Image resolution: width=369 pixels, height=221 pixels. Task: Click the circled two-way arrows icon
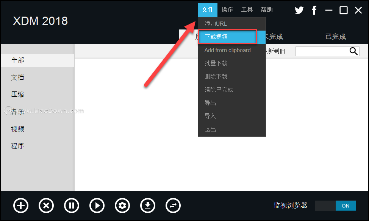[x=173, y=206]
